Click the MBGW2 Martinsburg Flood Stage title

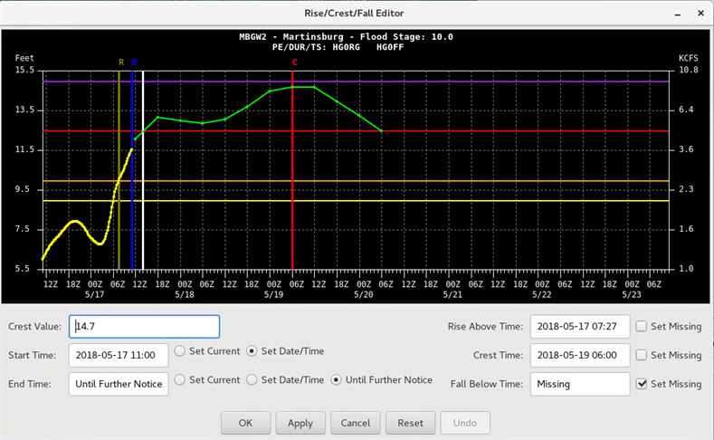click(346, 37)
